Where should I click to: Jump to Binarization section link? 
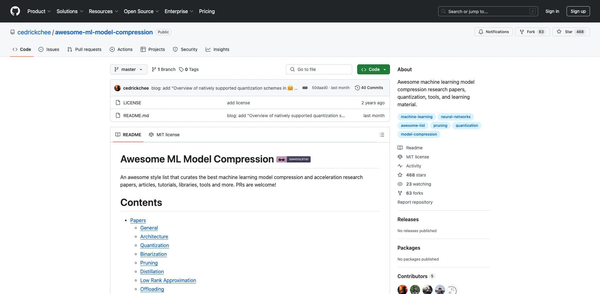coord(153,254)
